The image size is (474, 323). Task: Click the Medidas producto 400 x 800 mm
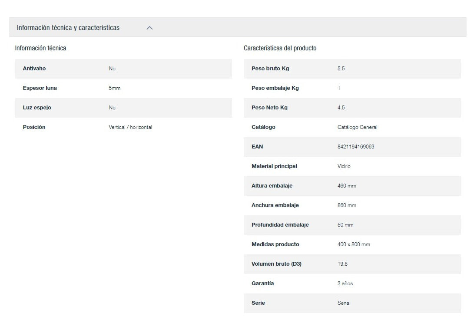click(354, 244)
